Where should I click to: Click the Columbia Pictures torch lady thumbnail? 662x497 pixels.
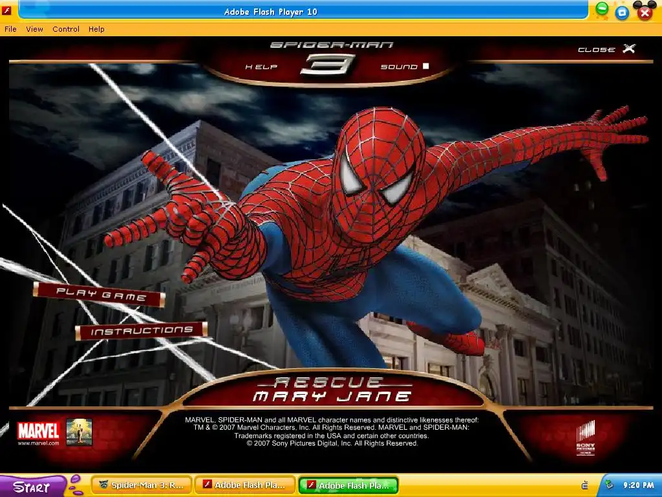(x=79, y=432)
